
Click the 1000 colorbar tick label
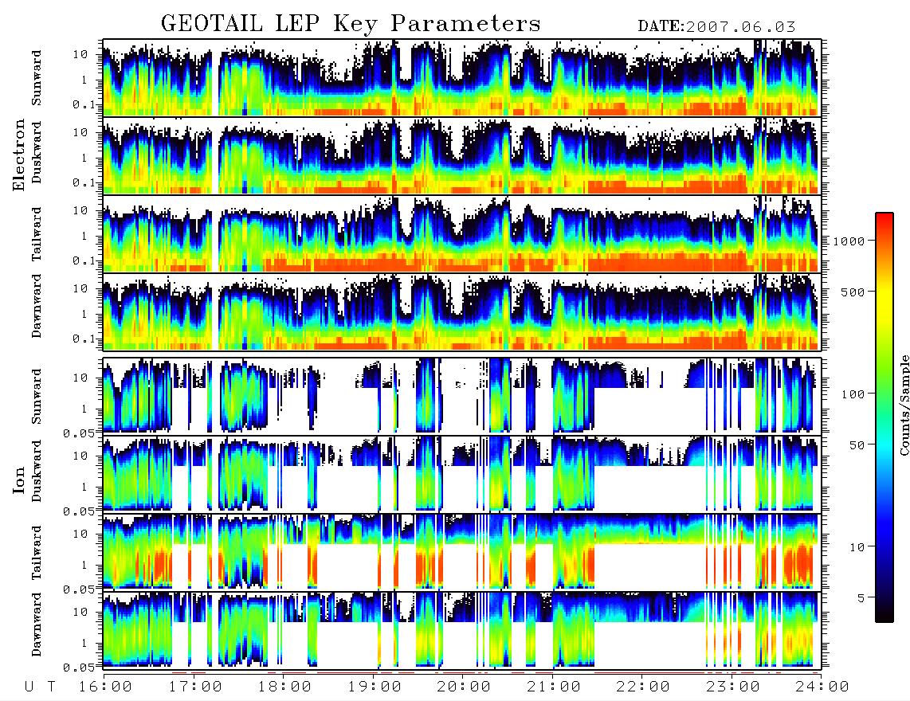pyautogui.click(x=849, y=241)
